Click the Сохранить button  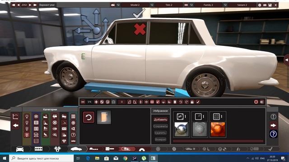[x=161, y=126]
